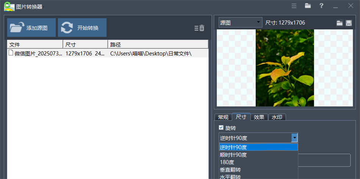Click the help question mark icon

coord(321,6)
